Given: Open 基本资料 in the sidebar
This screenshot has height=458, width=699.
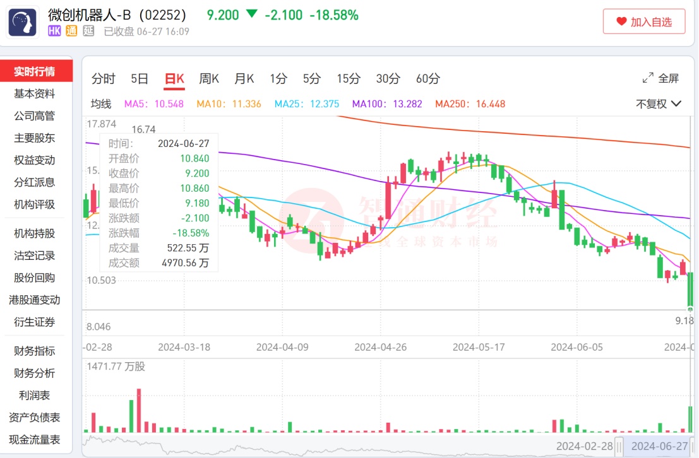Looking at the screenshot, I should tap(35, 94).
